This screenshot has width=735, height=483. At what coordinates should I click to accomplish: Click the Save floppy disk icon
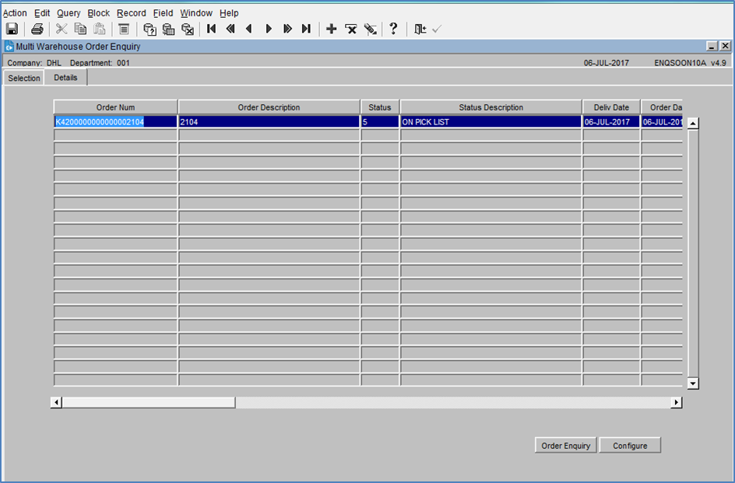[x=12, y=29]
